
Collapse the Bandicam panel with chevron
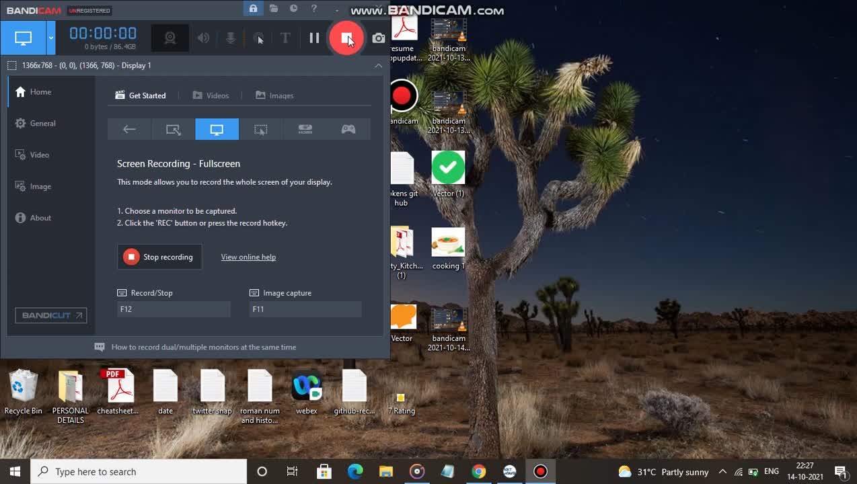(x=379, y=65)
